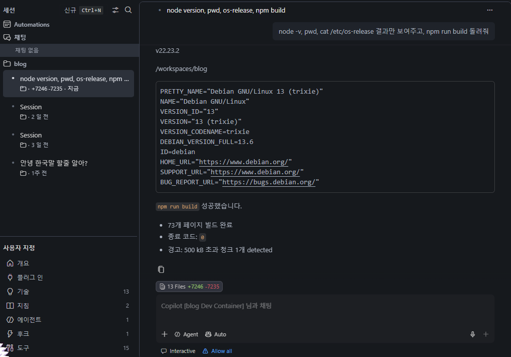
Task: Click the count 15 next to 도구
Action: (x=126, y=348)
